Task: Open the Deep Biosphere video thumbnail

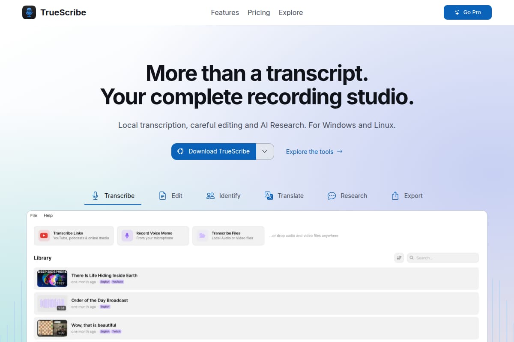Action: click(x=52, y=278)
